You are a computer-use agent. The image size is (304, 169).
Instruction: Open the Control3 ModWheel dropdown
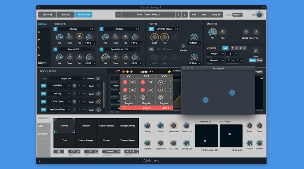(111, 152)
